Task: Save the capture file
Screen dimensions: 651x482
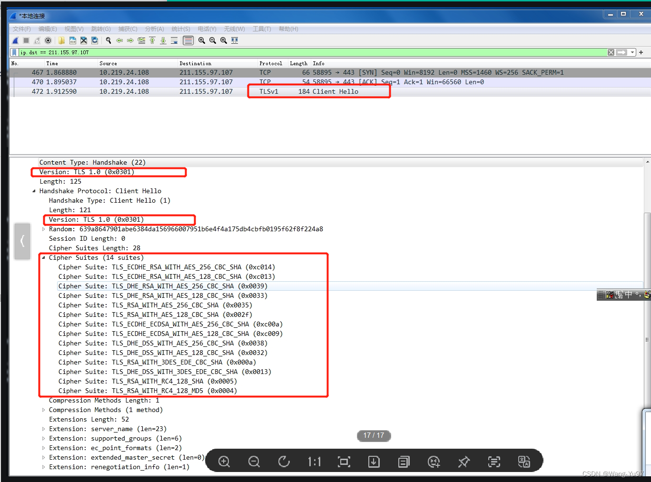Action: pyautogui.click(x=73, y=40)
